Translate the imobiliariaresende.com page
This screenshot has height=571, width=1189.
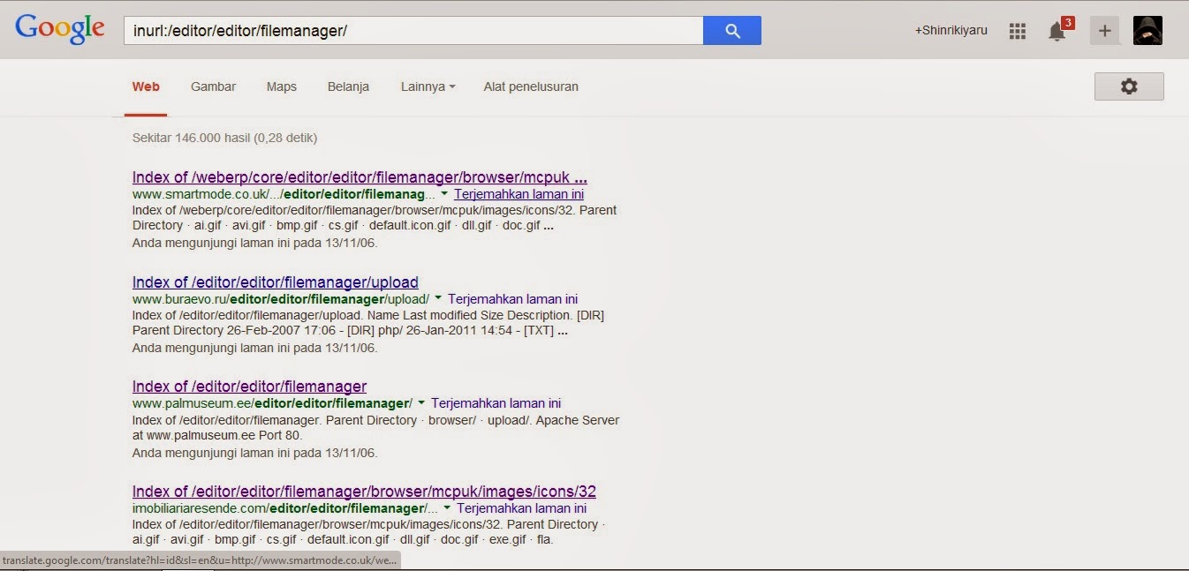521,508
